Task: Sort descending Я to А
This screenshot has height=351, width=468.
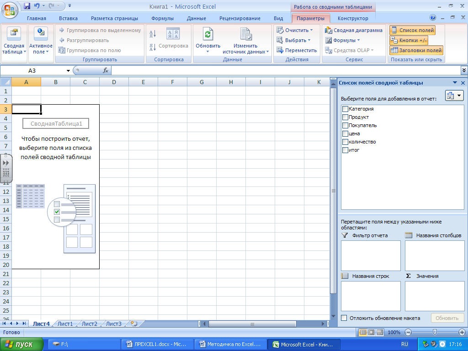Action: [153, 47]
